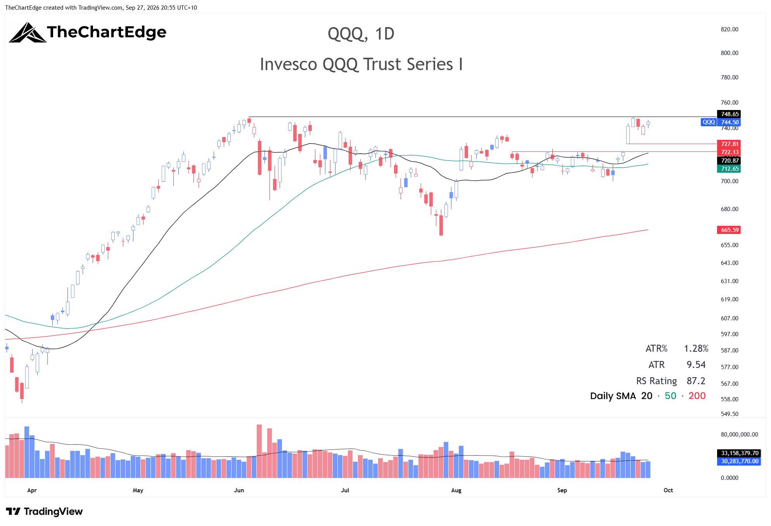
Task: Click the TheChartEdge brand text
Action: point(107,32)
